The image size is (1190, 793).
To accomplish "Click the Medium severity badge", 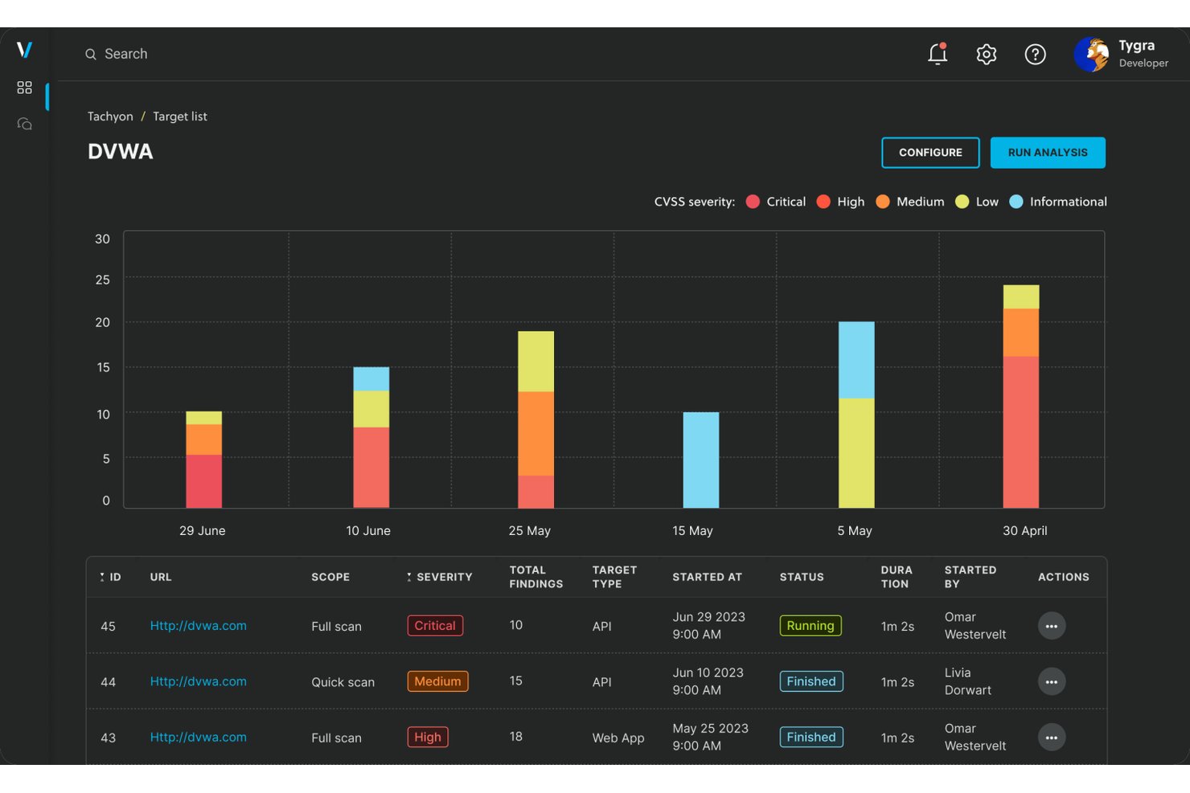I will (437, 681).
